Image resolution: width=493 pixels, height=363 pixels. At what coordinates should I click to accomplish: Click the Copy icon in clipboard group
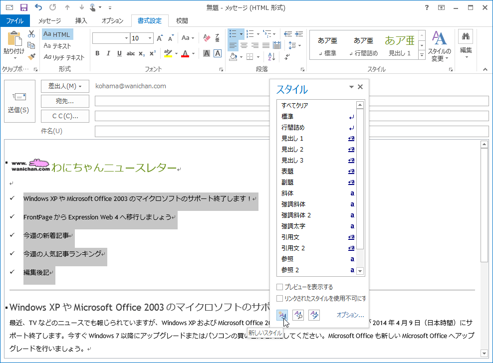31,45
